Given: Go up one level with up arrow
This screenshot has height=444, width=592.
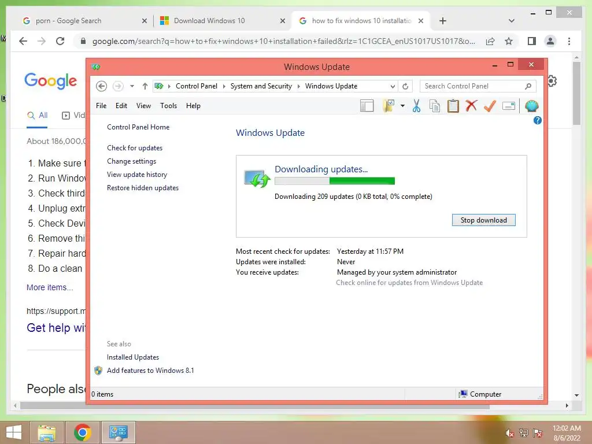Looking at the screenshot, I should click(145, 86).
